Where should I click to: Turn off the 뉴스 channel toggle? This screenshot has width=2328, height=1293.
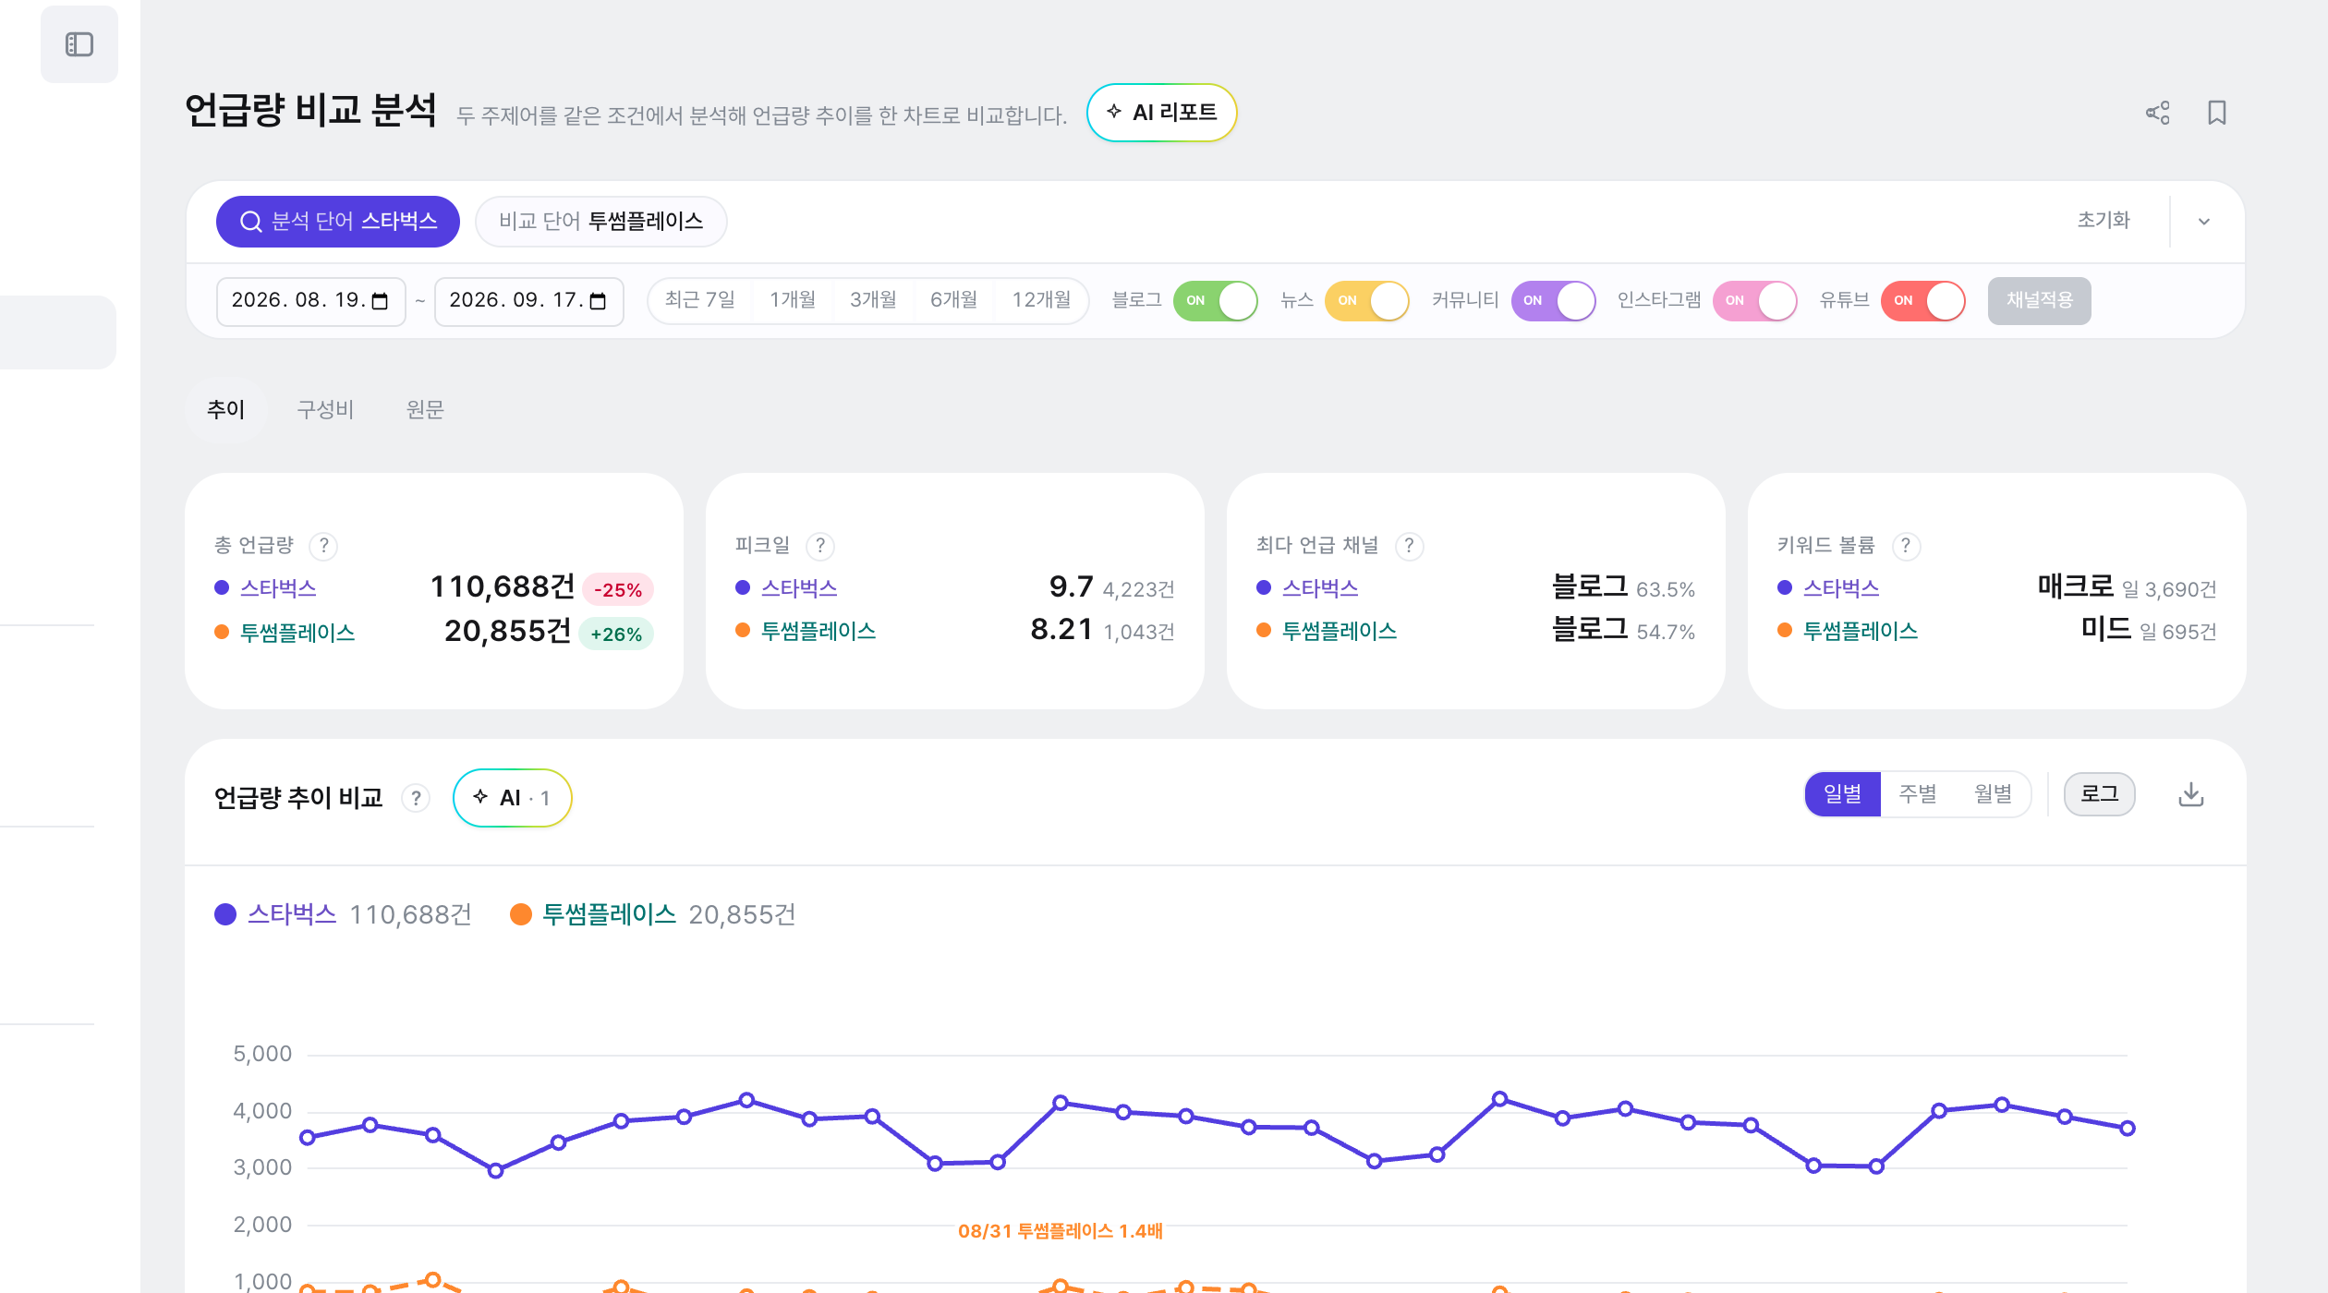(1366, 300)
